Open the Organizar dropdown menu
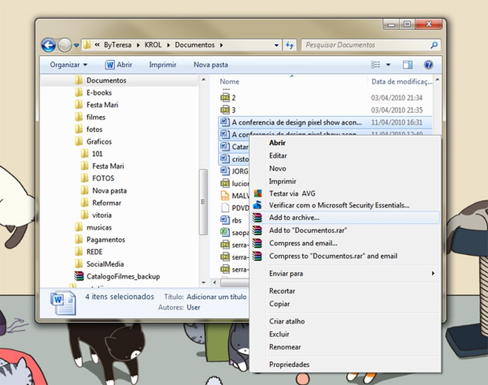The image size is (488, 385). pyautogui.click(x=68, y=65)
